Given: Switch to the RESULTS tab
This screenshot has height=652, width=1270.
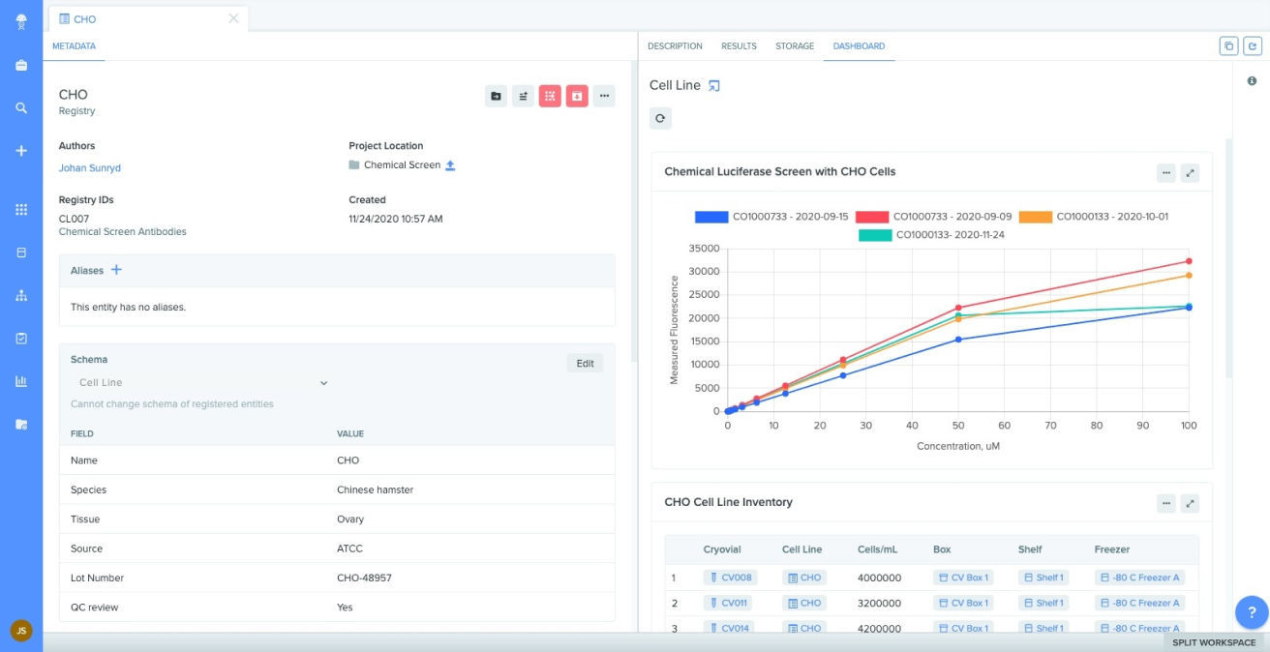Looking at the screenshot, I should [x=738, y=45].
